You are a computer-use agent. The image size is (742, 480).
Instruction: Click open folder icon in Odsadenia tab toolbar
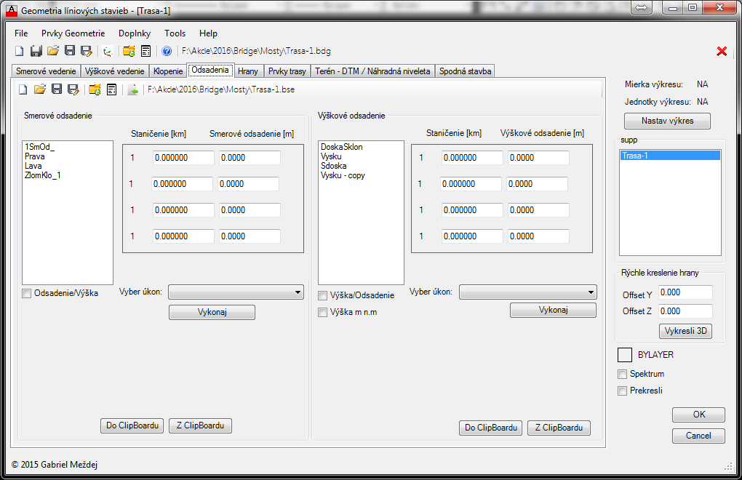(40, 89)
